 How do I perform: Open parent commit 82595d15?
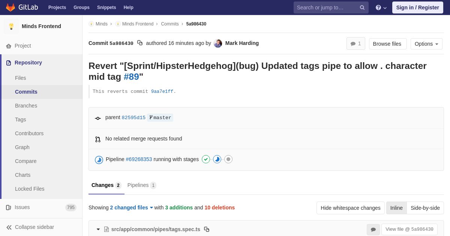tap(133, 118)
